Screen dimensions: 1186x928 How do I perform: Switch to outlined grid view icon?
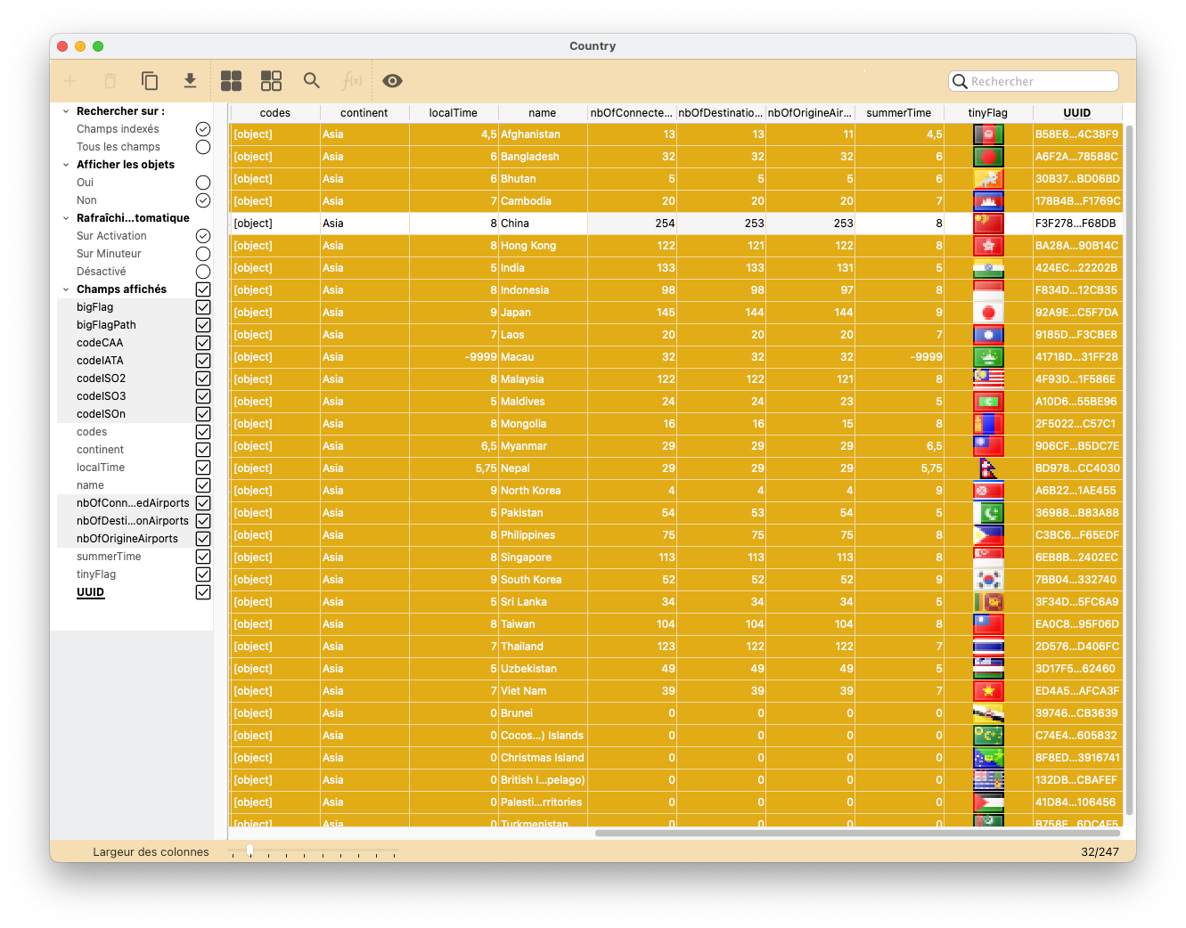pyautogui.click(x=271, y=81)
